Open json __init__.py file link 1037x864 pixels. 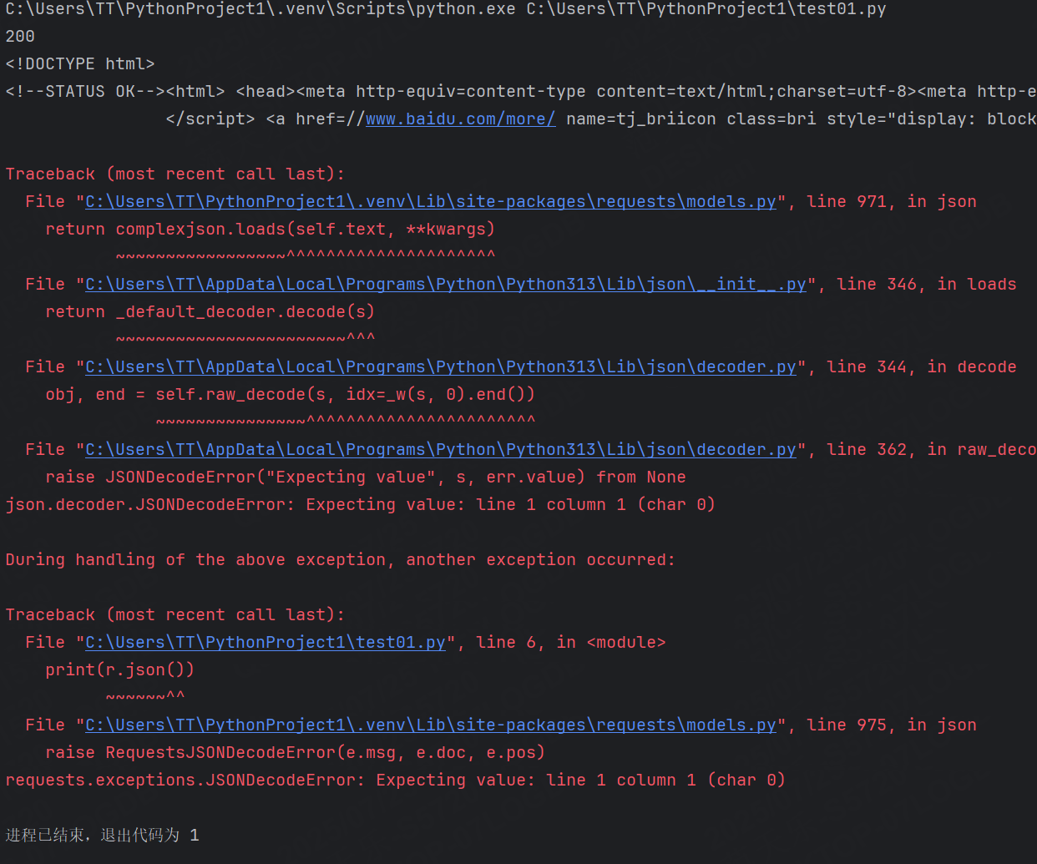click(x=446, y=284)
